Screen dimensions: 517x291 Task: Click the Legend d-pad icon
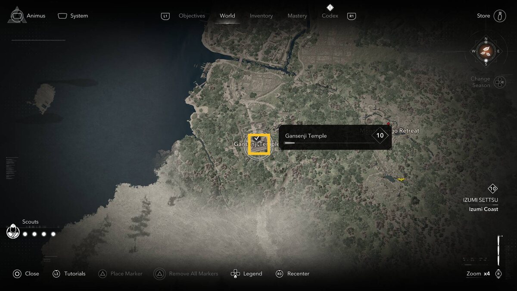pyautogui.click(x=235, y=274)
